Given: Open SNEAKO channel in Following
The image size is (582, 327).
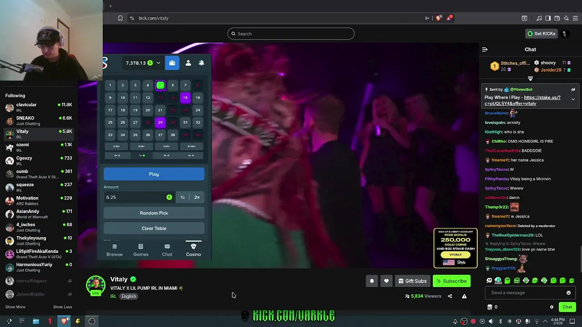Looking at the screenshot, I should (x=39, y=121).
